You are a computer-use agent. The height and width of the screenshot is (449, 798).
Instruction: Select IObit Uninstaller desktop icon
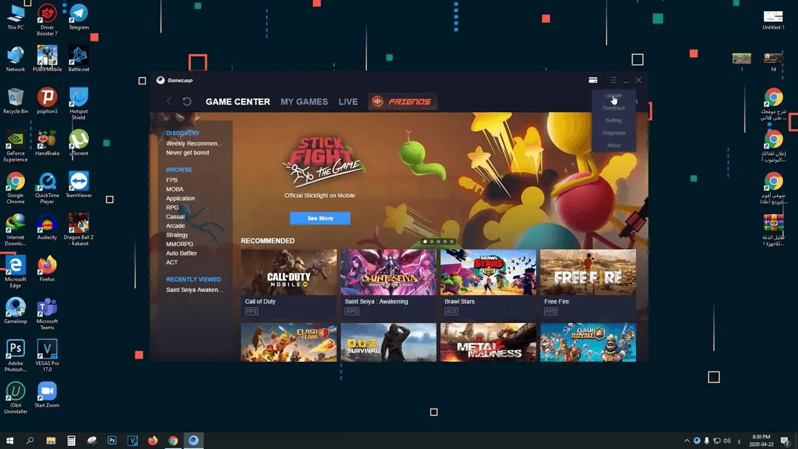point(16,398)
